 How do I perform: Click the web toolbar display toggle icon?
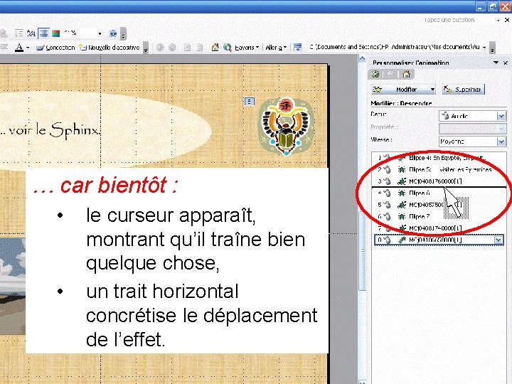click(297, 48)
